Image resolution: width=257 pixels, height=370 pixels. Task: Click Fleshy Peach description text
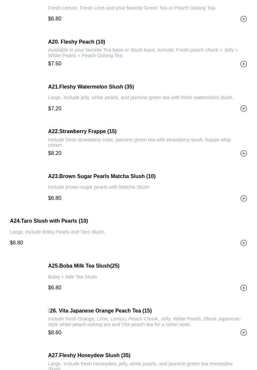tap(143, 53)
